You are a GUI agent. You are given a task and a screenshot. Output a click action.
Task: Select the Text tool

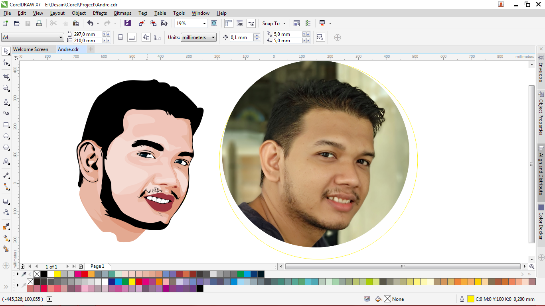6,161
